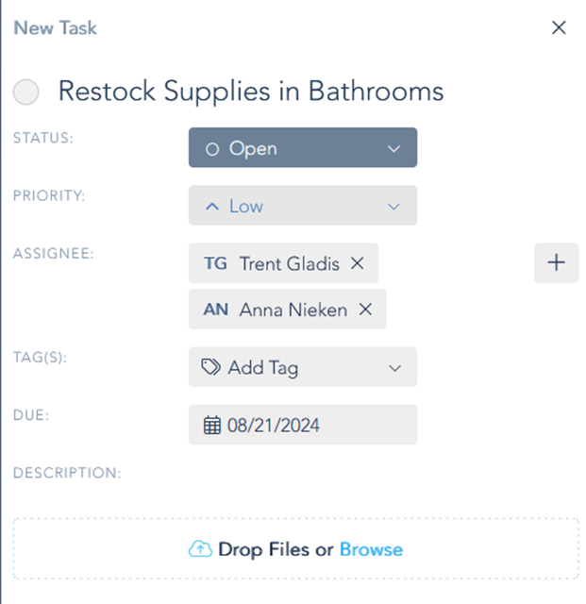
Task: Close the New Task panel
Action: coord(559,27)
